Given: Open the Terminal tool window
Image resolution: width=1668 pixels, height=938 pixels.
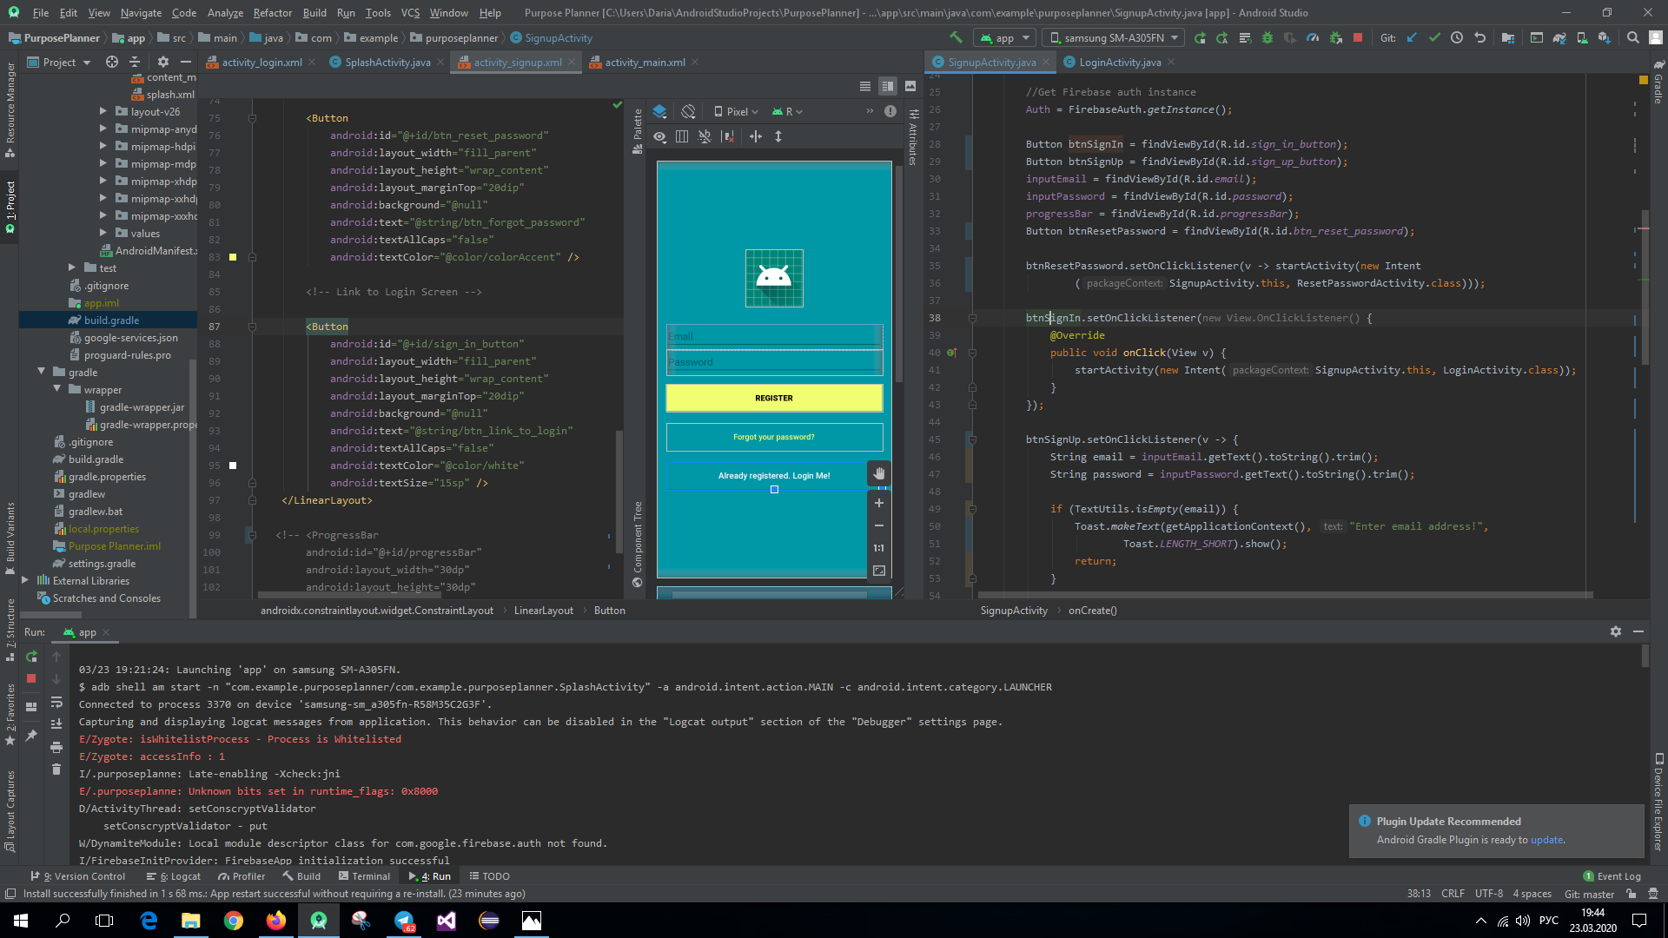Looking at the screenshot, I should coord(364,876).
